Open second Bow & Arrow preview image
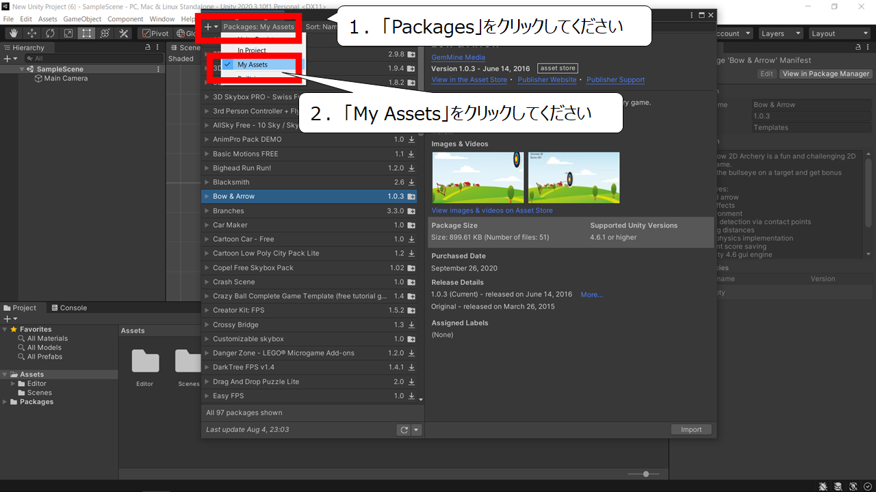 (x=574, y=178)
